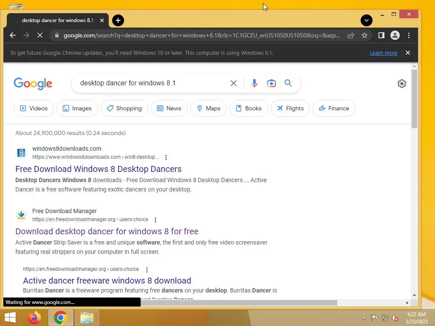The image size is (435, 326).
Task: Go to Google home via logo
Action: tap(33, 83)
